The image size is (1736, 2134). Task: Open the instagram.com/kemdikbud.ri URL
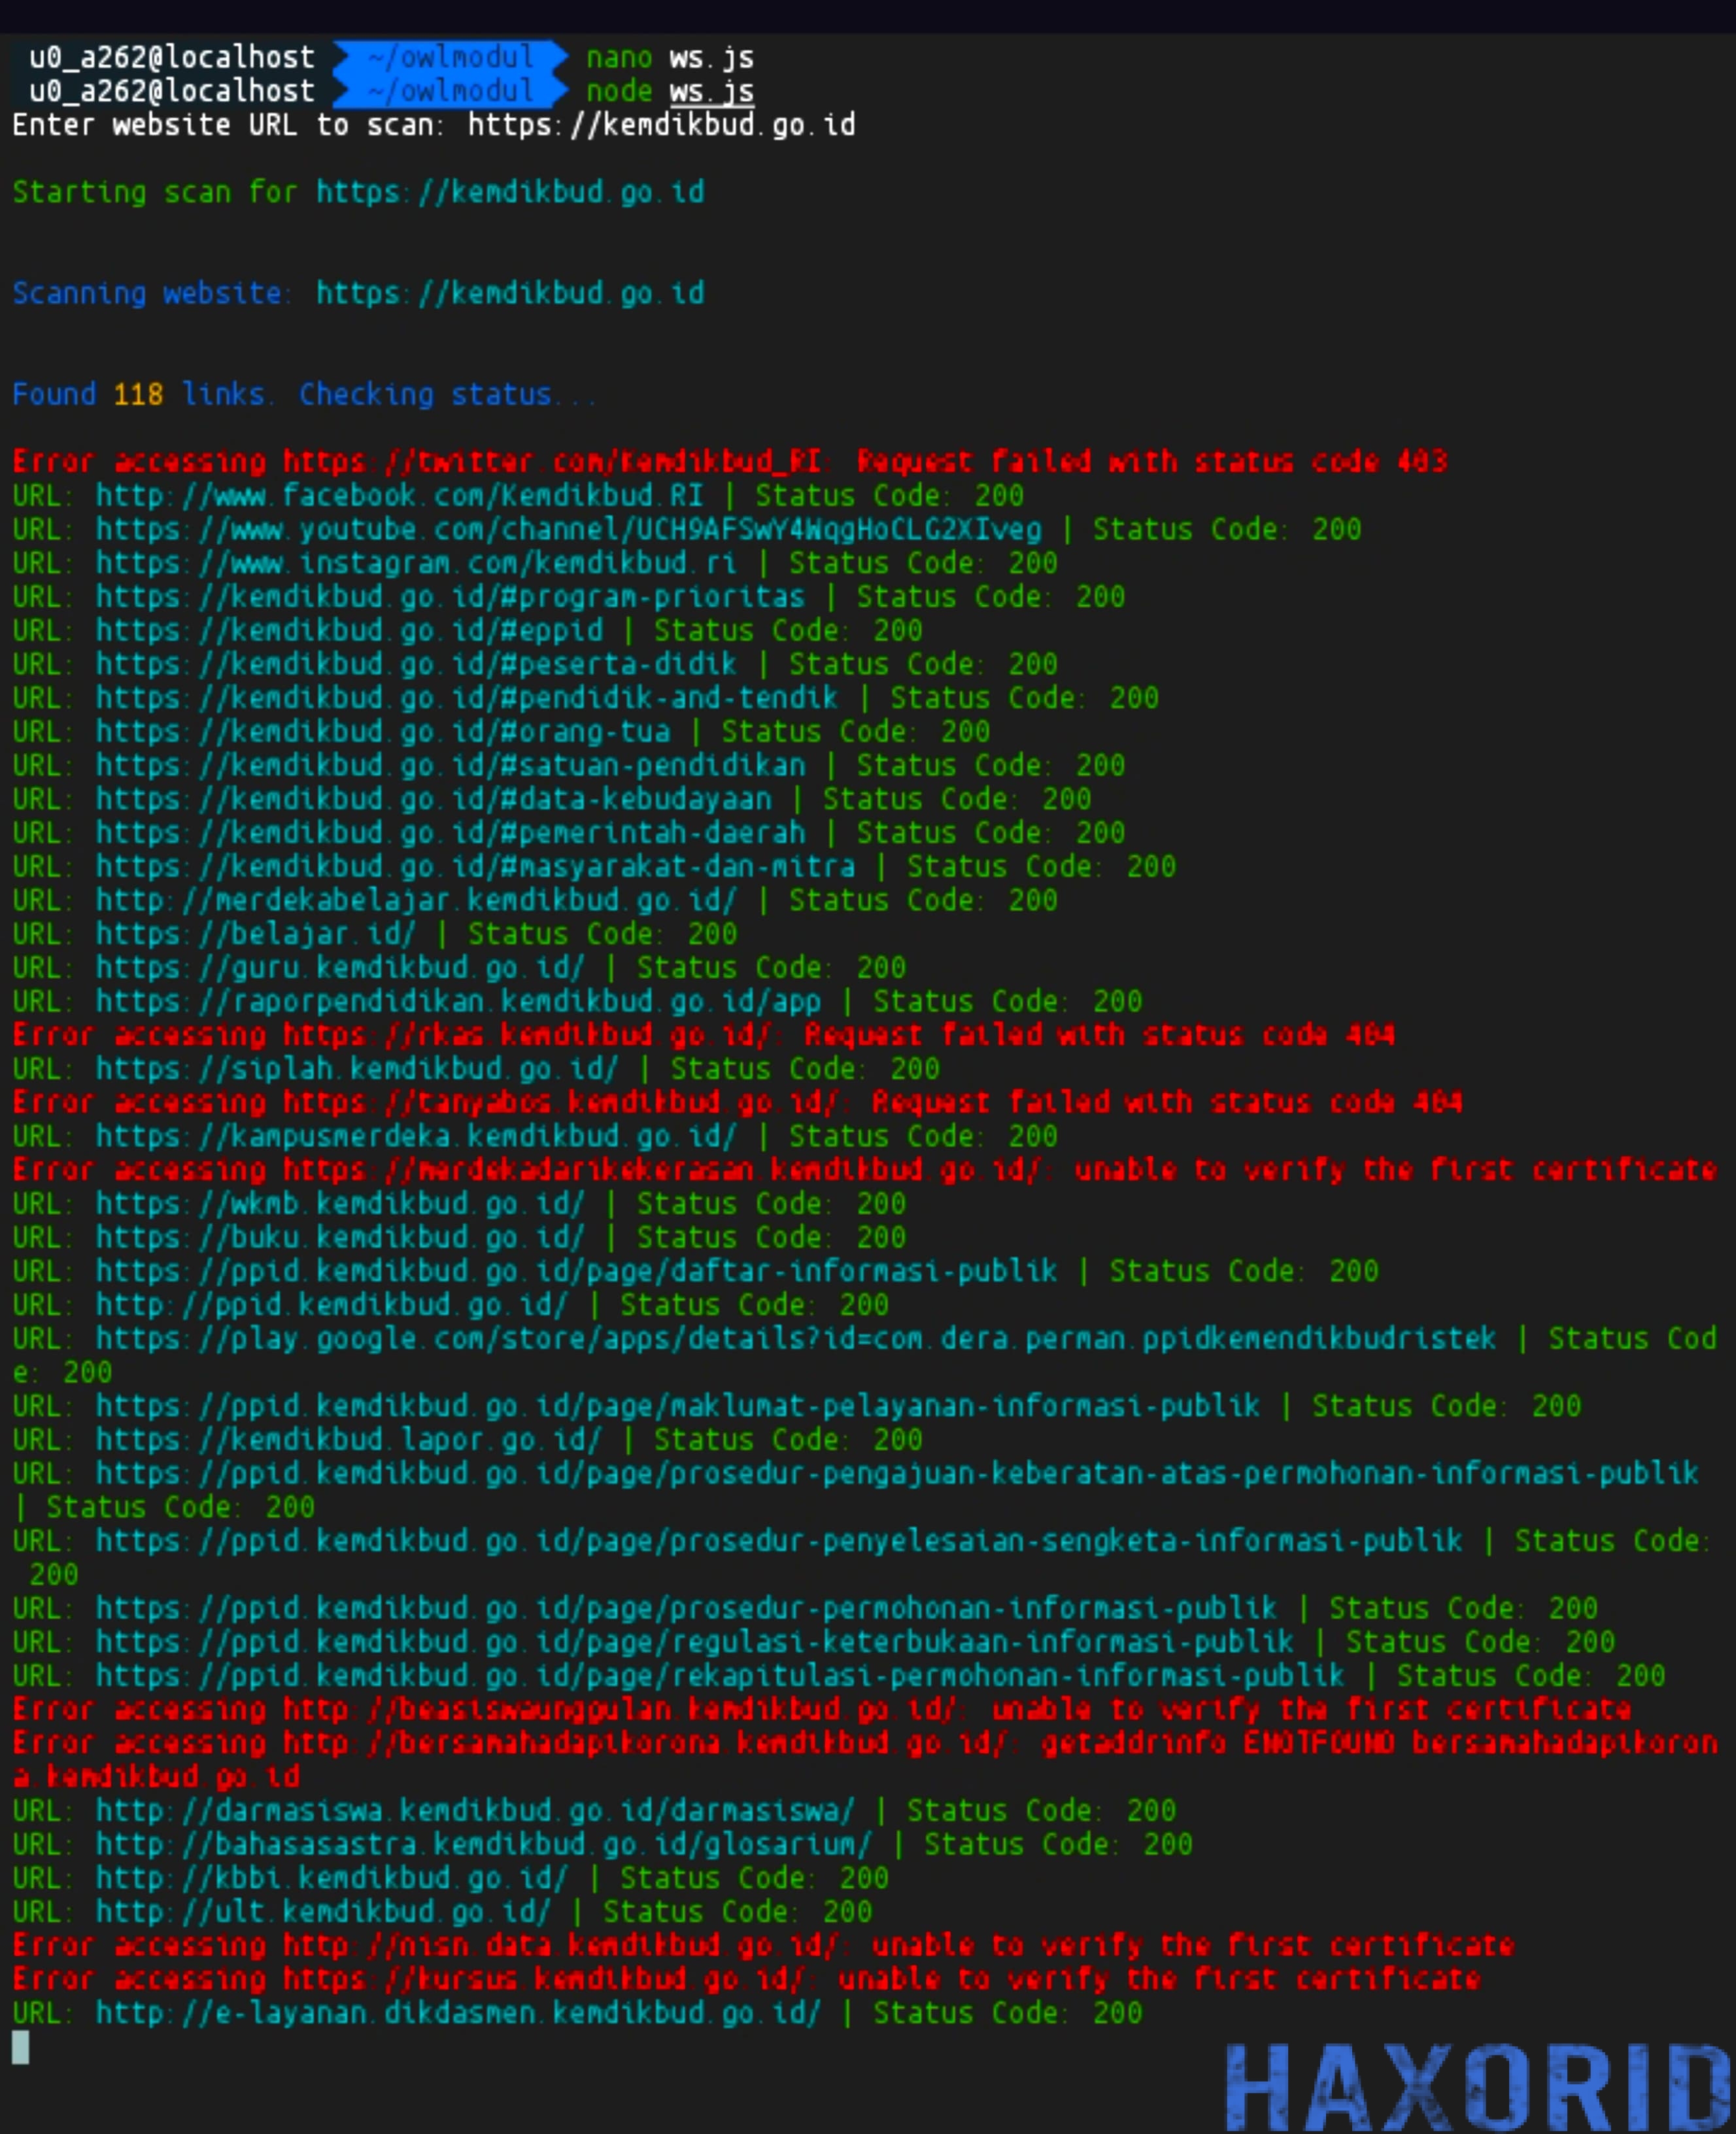pyautogui.click(x=416, y=564)
